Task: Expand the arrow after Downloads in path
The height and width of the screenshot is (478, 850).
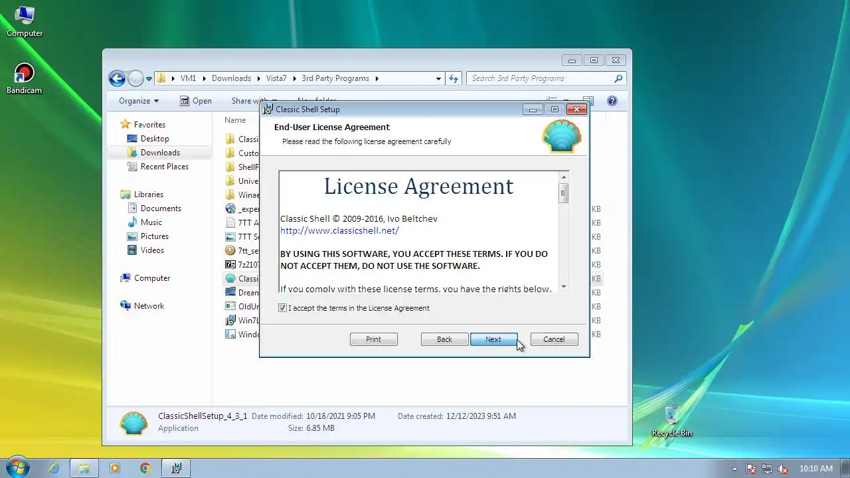Action: (258, 78)
